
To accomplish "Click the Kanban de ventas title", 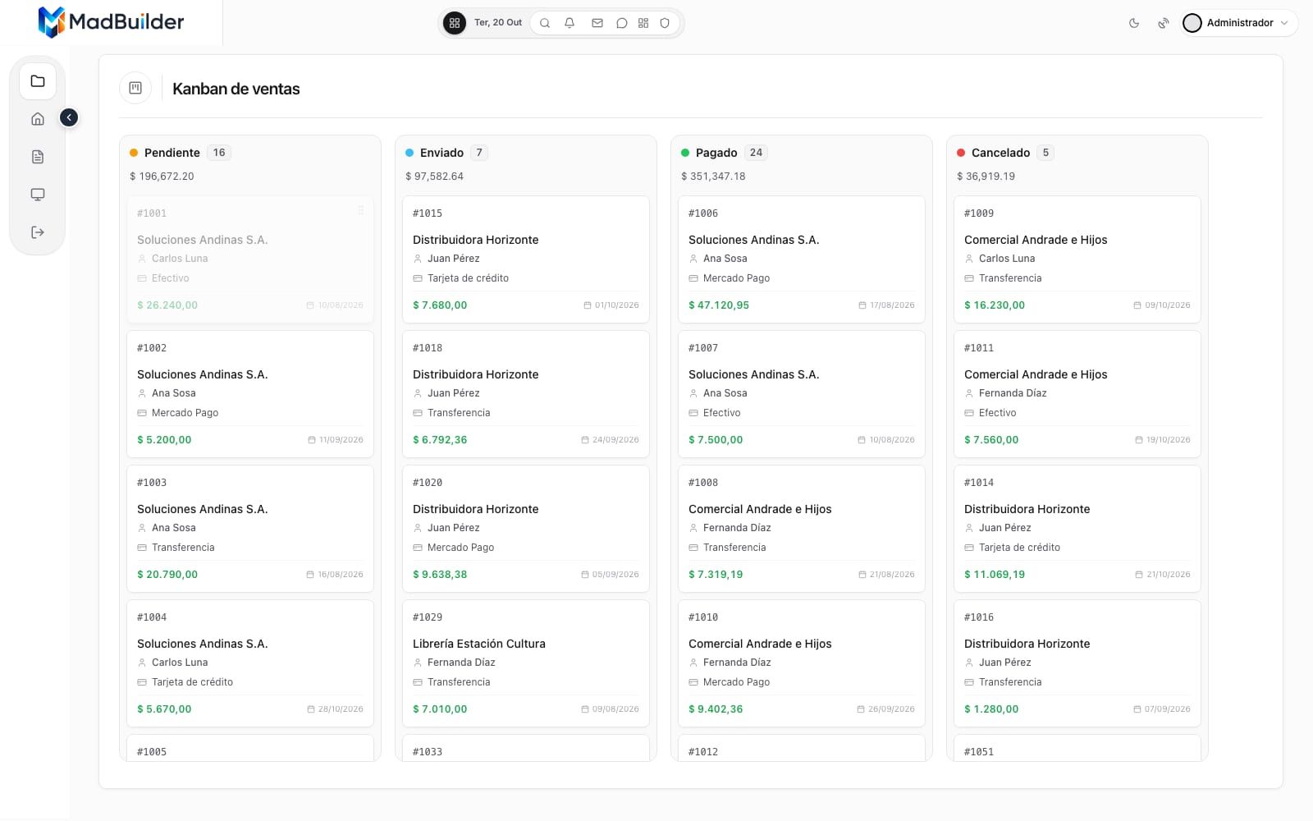I will 236,89.
